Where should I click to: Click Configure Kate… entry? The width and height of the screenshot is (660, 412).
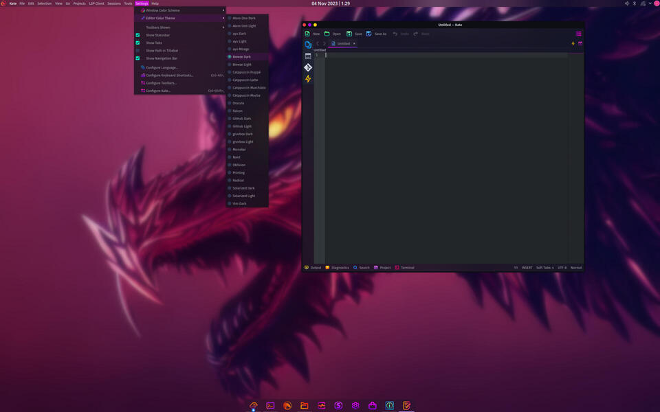pyautogui.click(x=180, y=91)
